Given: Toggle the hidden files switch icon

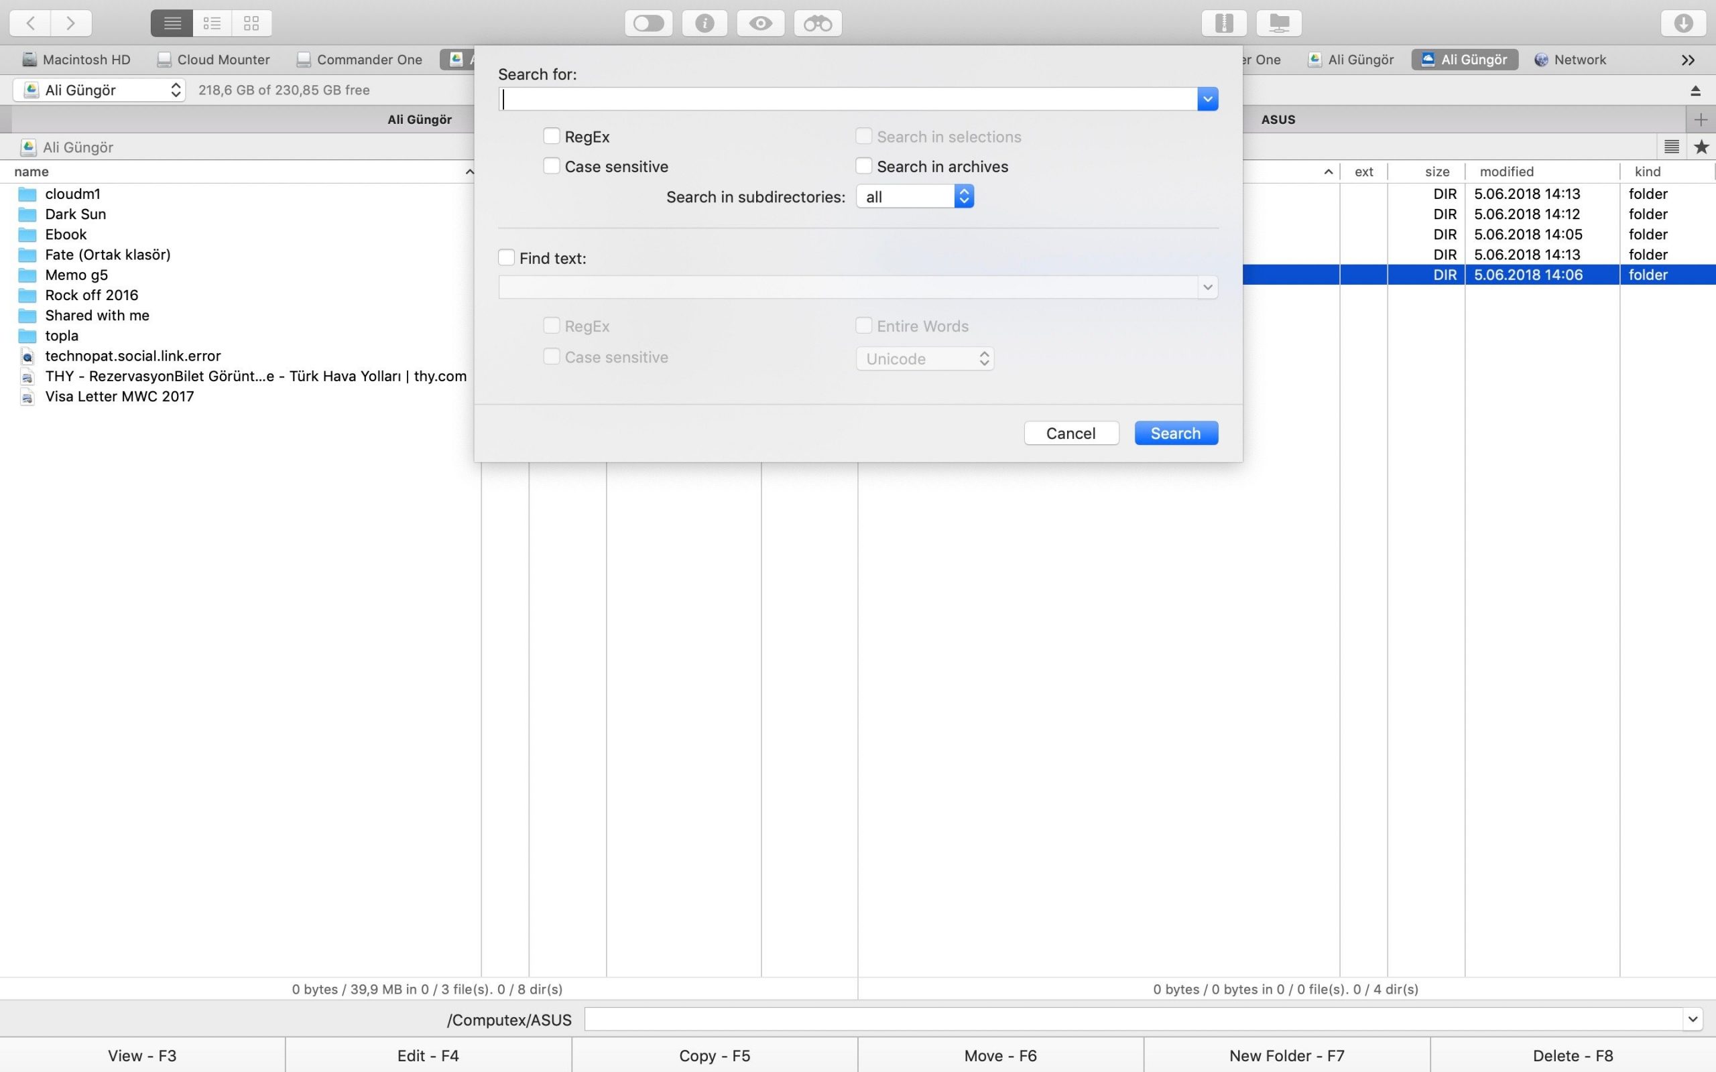Looking at the screenshot, I should pyautogui.click(x=648, y=23).
